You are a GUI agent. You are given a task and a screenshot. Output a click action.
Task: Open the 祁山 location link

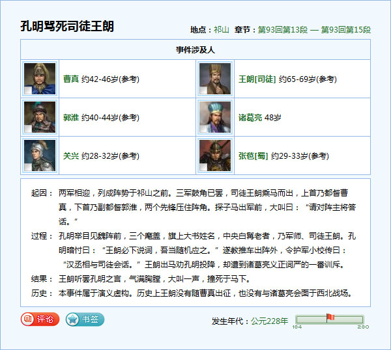(x=222, y=30)
